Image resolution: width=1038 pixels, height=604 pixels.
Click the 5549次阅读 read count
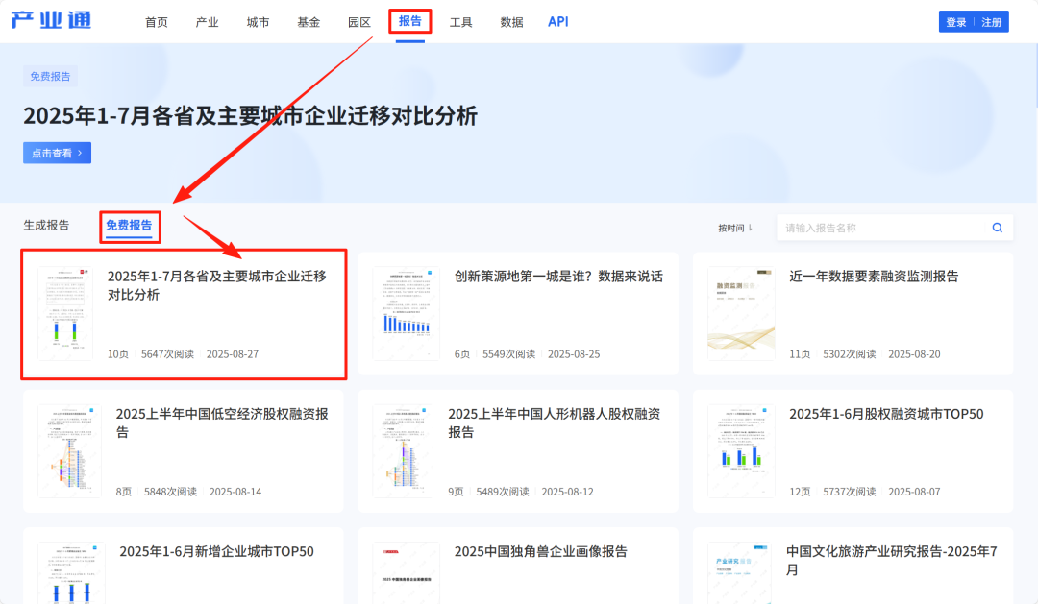tap(509, 354)
